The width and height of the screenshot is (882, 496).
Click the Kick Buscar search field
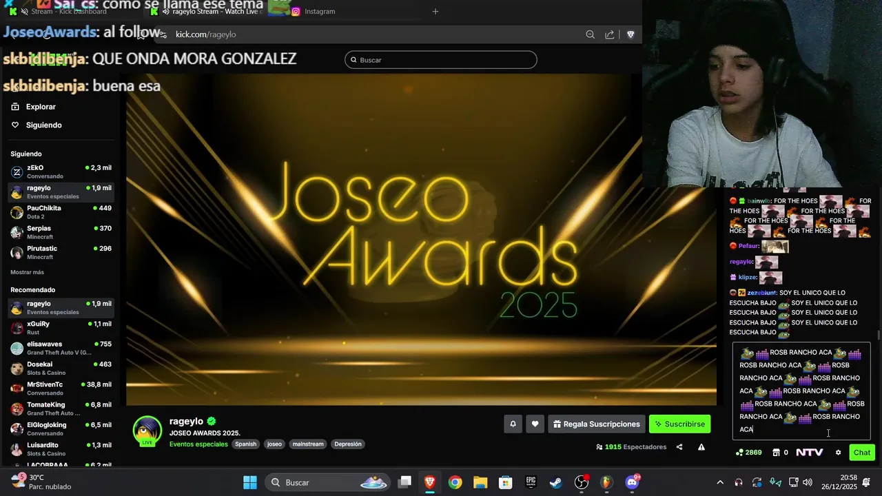pyautogui.click(x=441, y=60)
